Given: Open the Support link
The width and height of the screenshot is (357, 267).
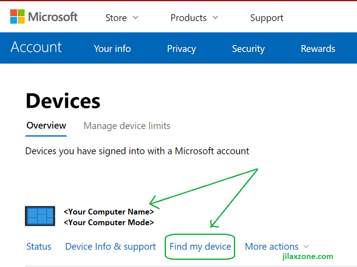Looking at the screenshot, I should 266,18.
